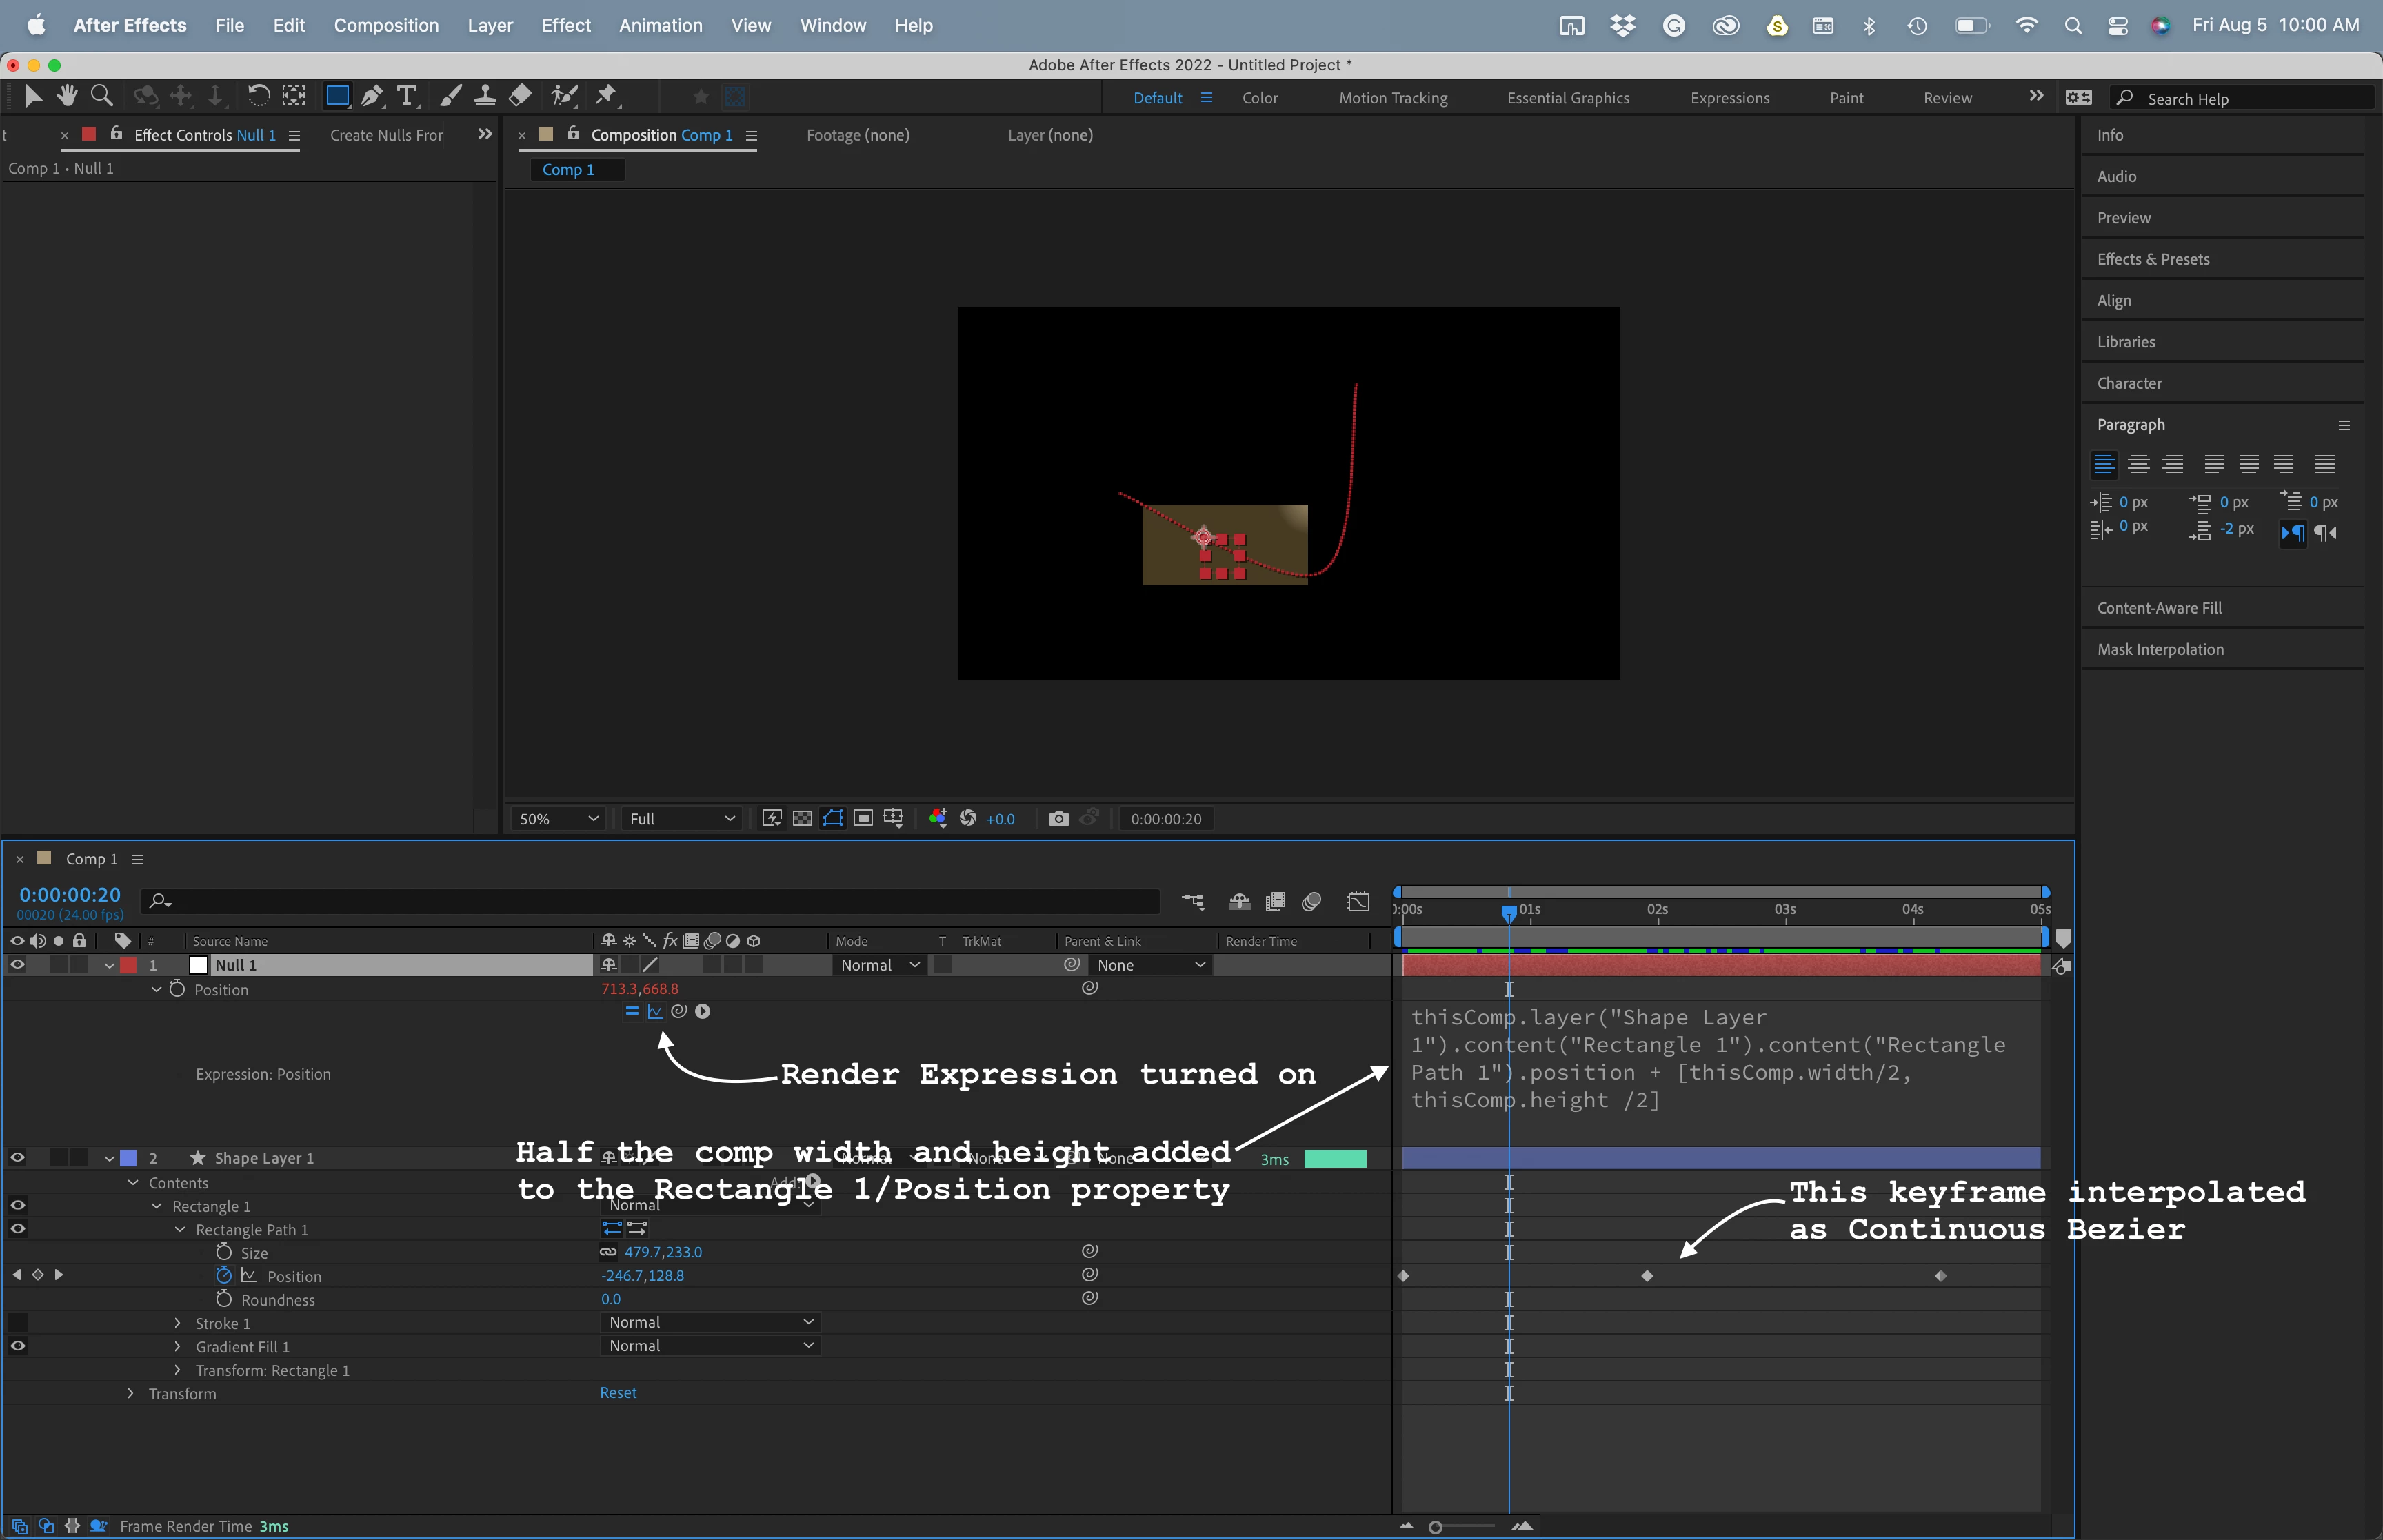
Task: Click the expression graph icon under Null 1
Action: point(655,1011)
